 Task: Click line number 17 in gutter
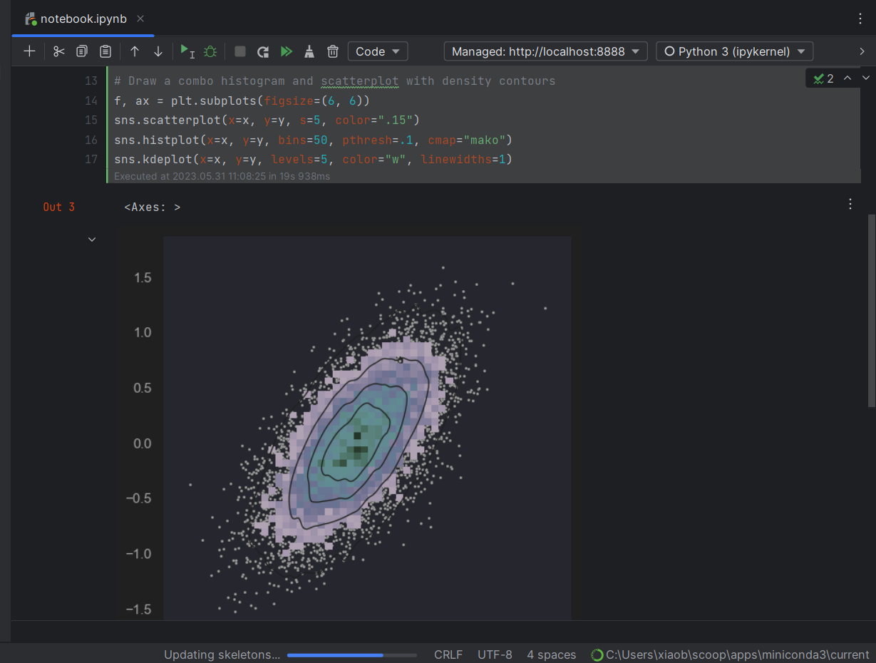coord(91,159)
